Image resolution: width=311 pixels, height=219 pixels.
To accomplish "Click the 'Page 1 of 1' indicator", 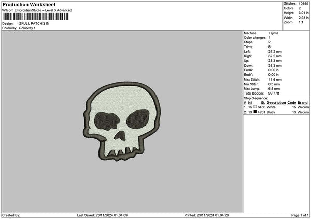I will 300,215.
